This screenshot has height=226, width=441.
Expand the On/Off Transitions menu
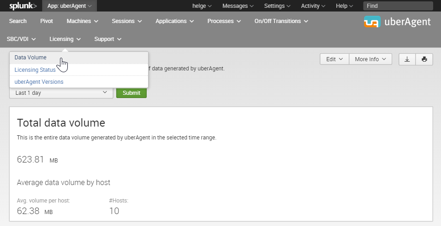[281, 21]
